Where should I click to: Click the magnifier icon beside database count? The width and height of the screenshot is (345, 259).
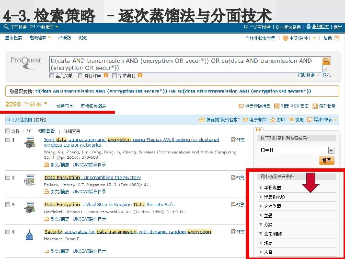click(6, 27)
